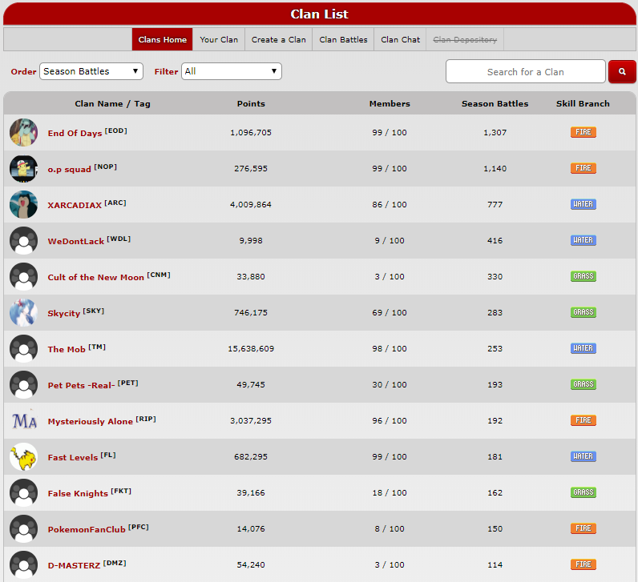Open the PokemonFanClub clan page link
638x582 pixels.
tap(86, 530)
